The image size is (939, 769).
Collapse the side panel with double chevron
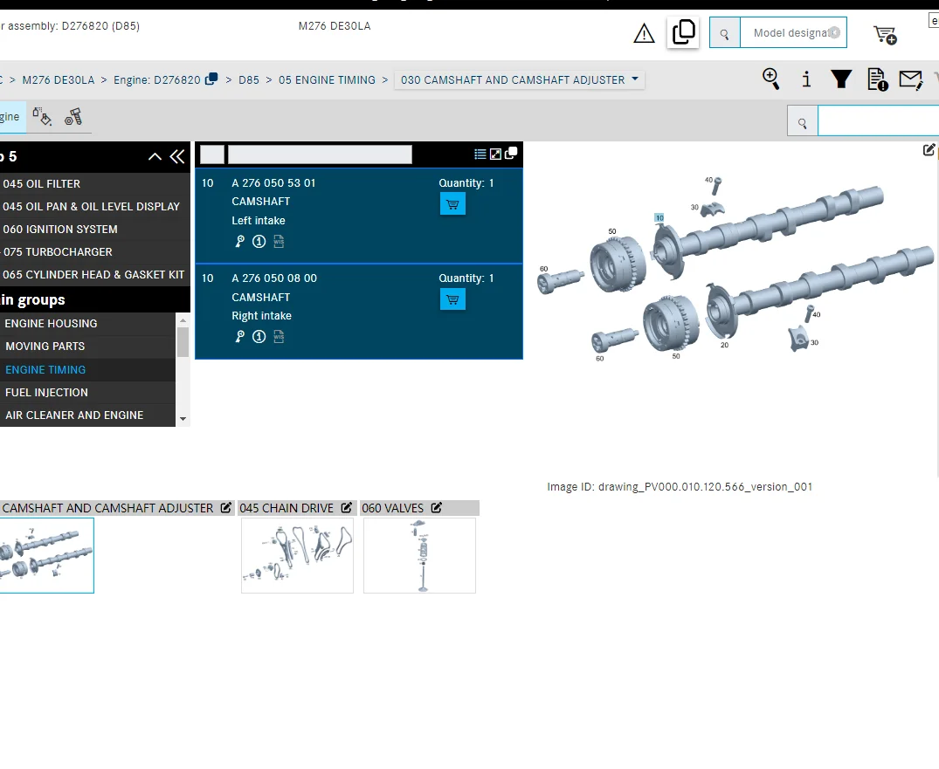click(x=177, y=157)
